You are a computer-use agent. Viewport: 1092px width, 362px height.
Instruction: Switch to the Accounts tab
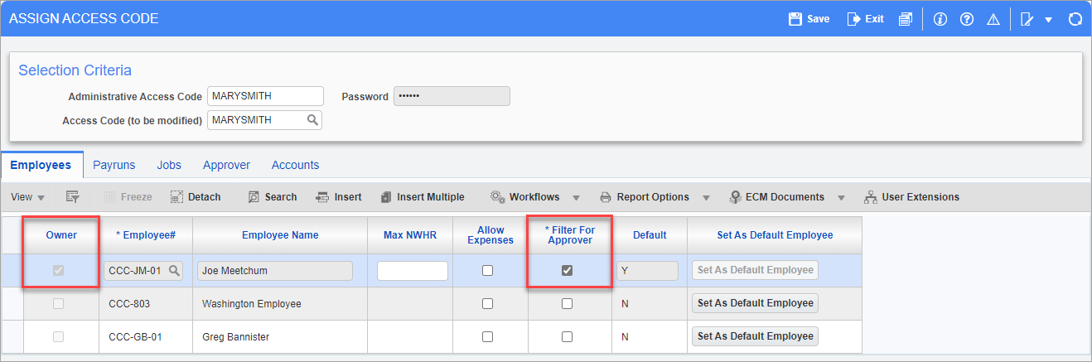[x=295, y=165]
